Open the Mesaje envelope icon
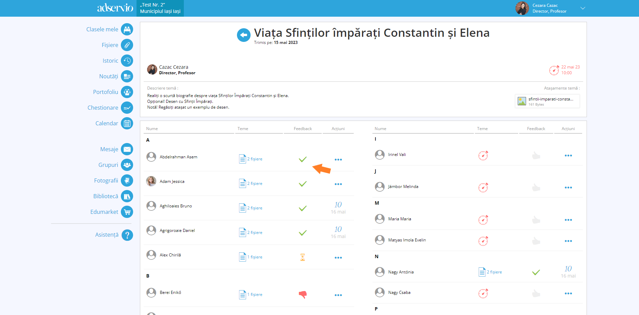Viewport: 639px width, 315px height. coord(127,149)
